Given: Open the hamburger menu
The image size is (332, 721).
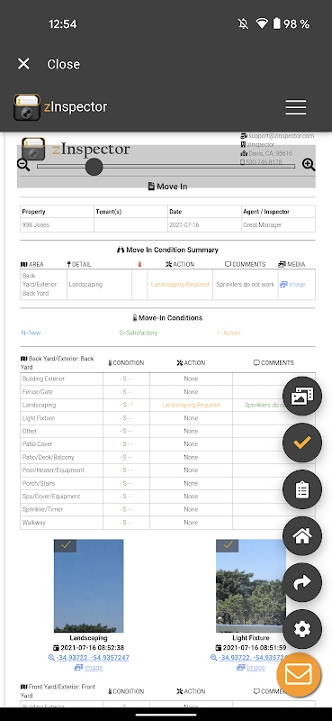Looking at the screenshot, I should click(x=296, y=106).
